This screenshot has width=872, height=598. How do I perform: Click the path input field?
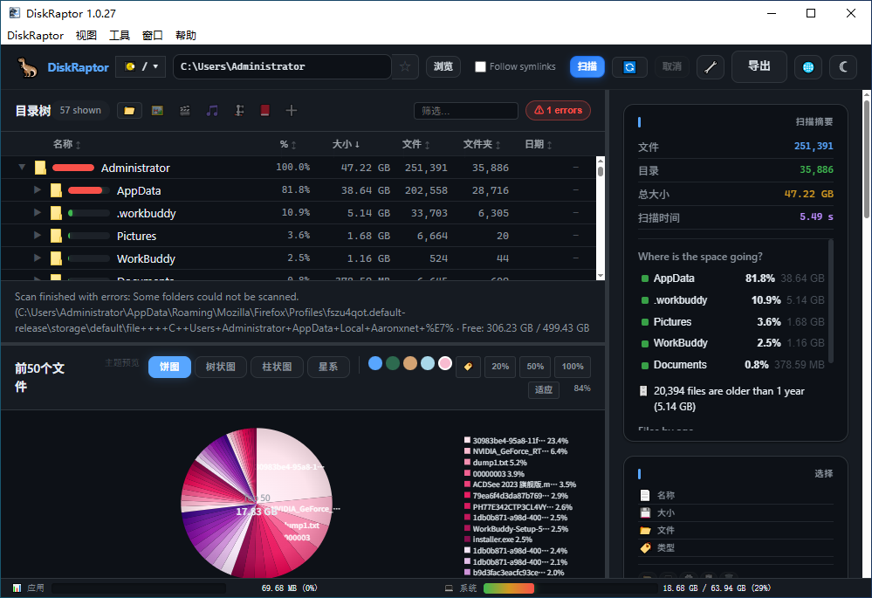282,66
